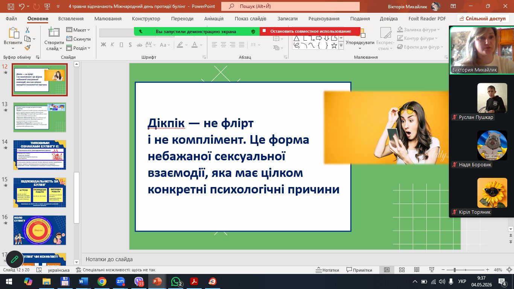514x289 pixels.
Task: Open the Основне tab
Action: (x=38, y=19)
